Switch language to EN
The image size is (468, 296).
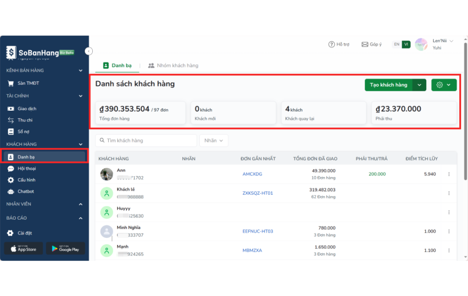tap(396, 44)
